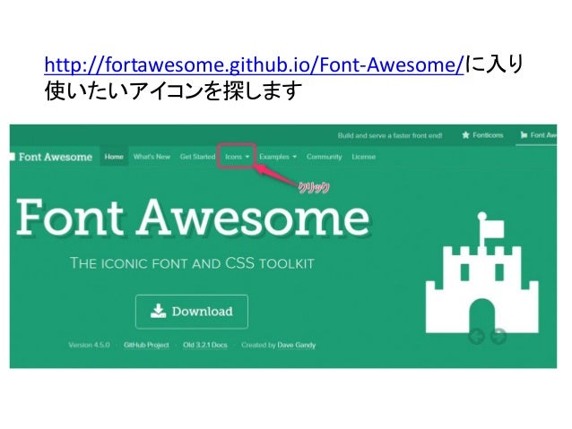Click the castle icon graphic
Screen dimensions: 572x429
pos(481,272)
